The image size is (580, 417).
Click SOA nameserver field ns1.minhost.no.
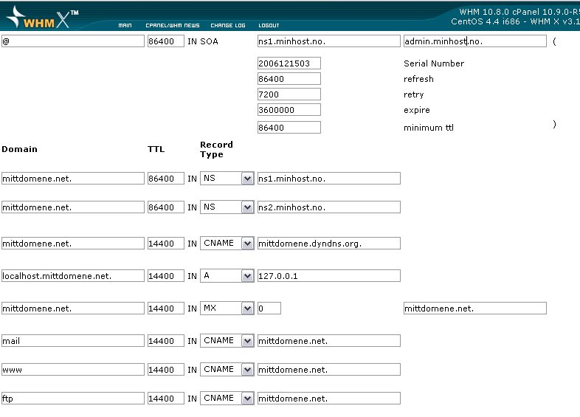click(x=329, y=41)
